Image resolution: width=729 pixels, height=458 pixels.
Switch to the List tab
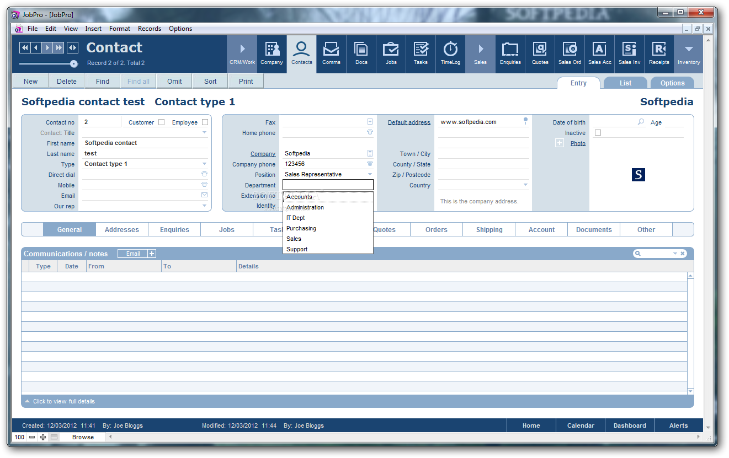(x=625, y=83)
